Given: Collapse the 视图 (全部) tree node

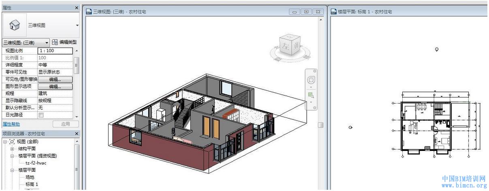Looking at the screenshot, I should coord(5,142).
